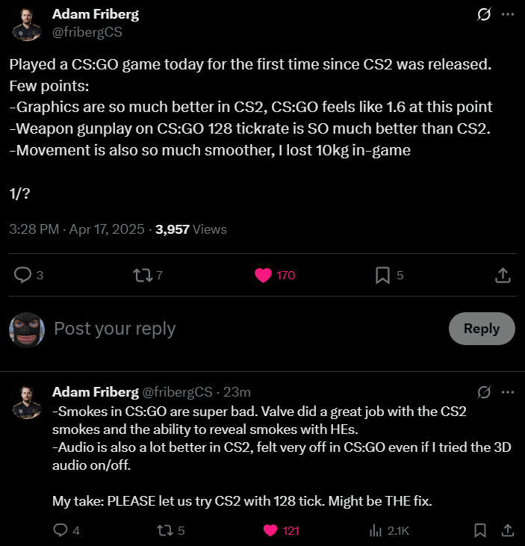View analytics showing 2.1K views

pyautogui.click(x=389, y=530)
